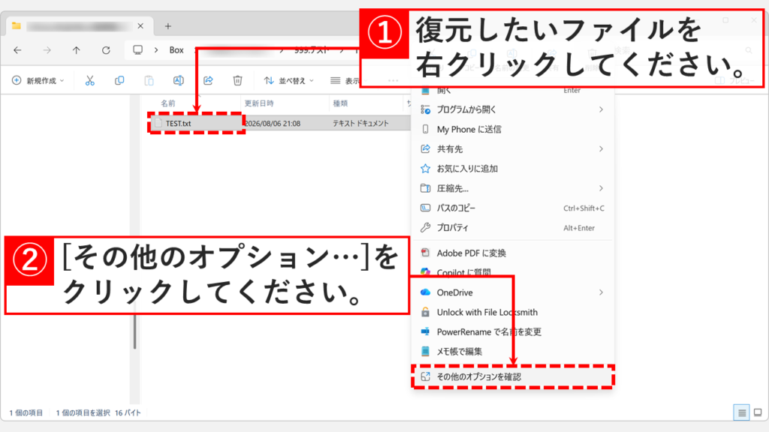Click the Copy icon in toolbar
Screen dimensions: 769x432
point(119,80)
